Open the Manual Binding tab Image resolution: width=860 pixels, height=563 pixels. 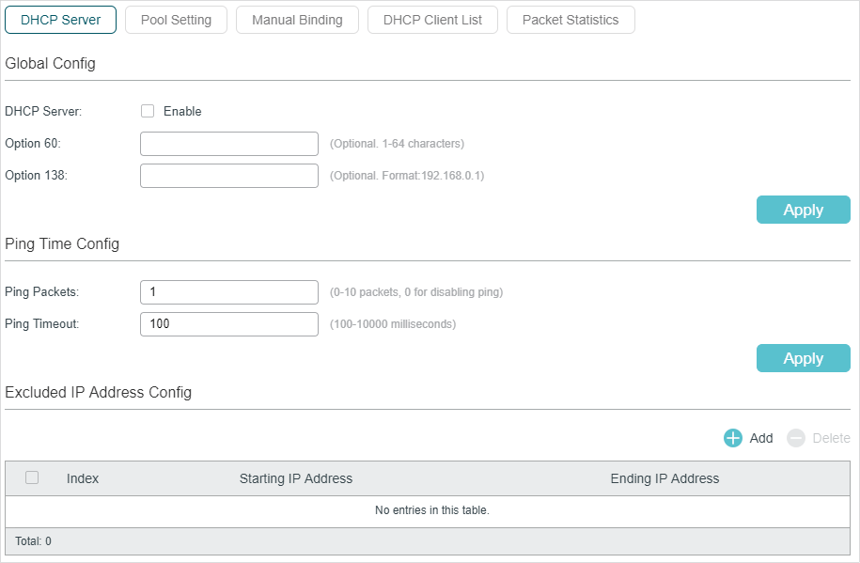coord(297,20)
